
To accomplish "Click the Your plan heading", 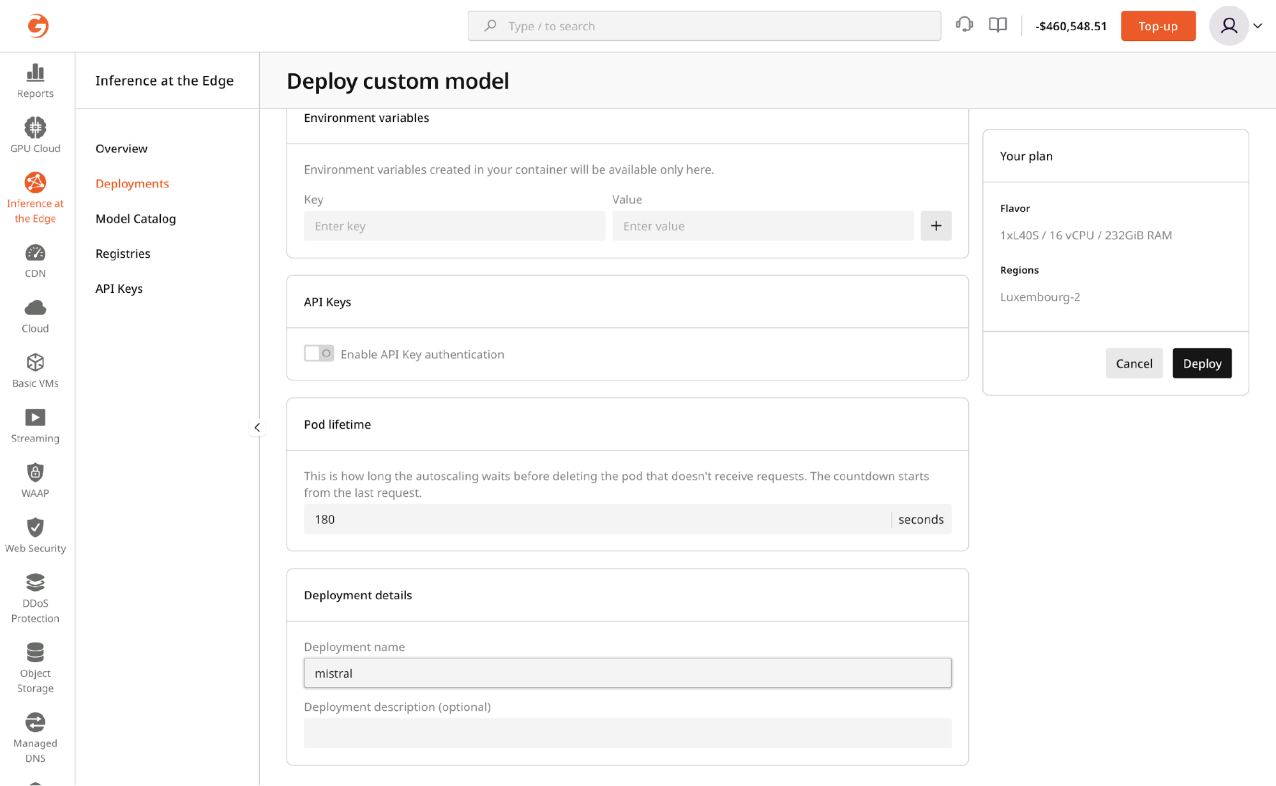I will [x=1026, y=156].
